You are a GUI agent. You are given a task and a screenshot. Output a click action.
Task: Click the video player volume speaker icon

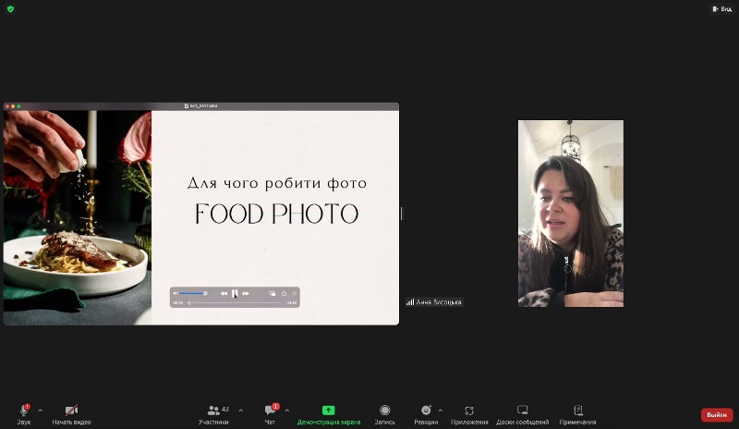pyautogui.click(x=176, y=294)
